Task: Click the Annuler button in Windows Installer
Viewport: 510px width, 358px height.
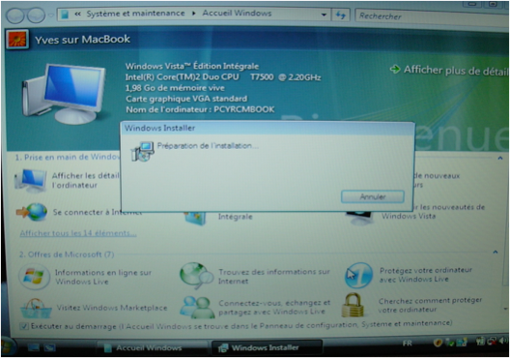Action: point(373,196)
